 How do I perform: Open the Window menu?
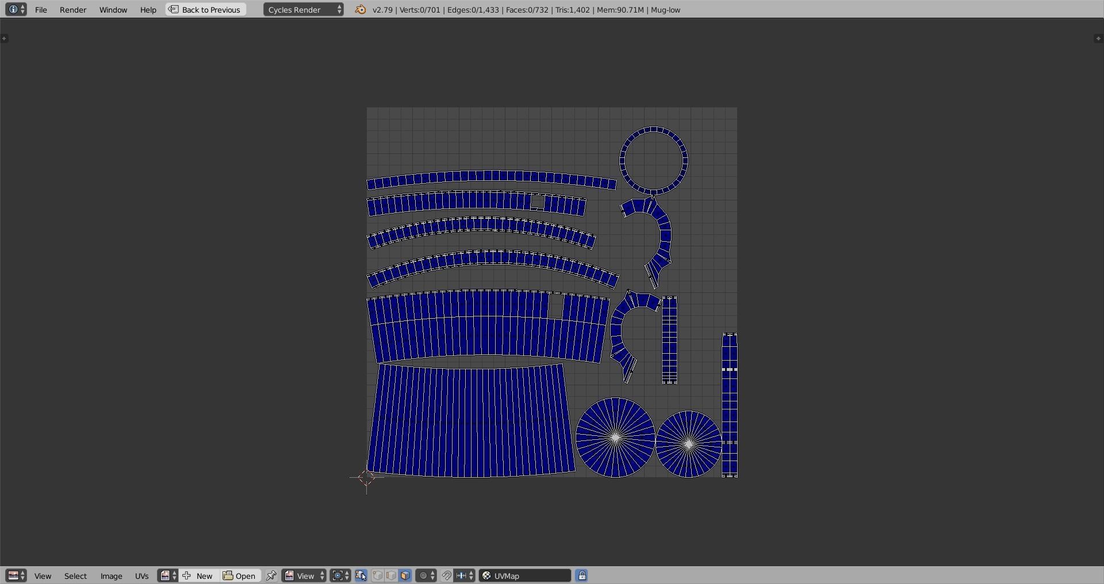click(x=113, y=10)
